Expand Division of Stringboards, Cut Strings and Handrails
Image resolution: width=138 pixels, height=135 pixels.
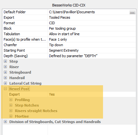[5, 122]
